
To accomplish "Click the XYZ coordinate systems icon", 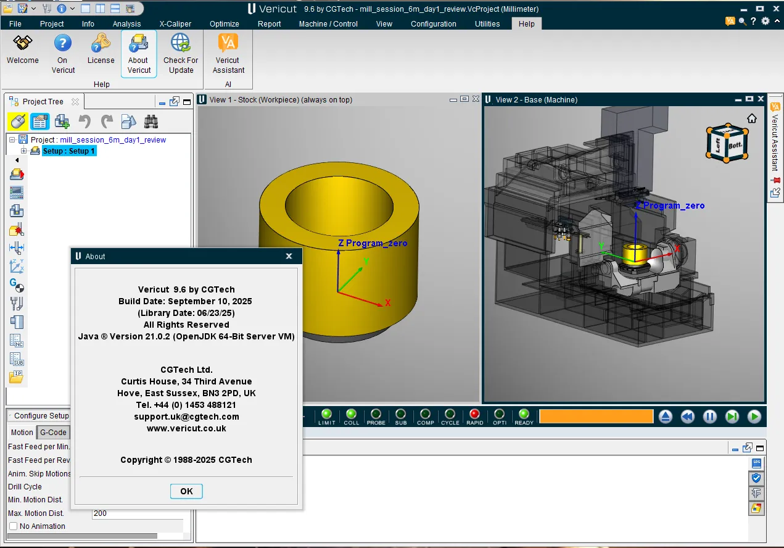I will click(x=17, y=267).
